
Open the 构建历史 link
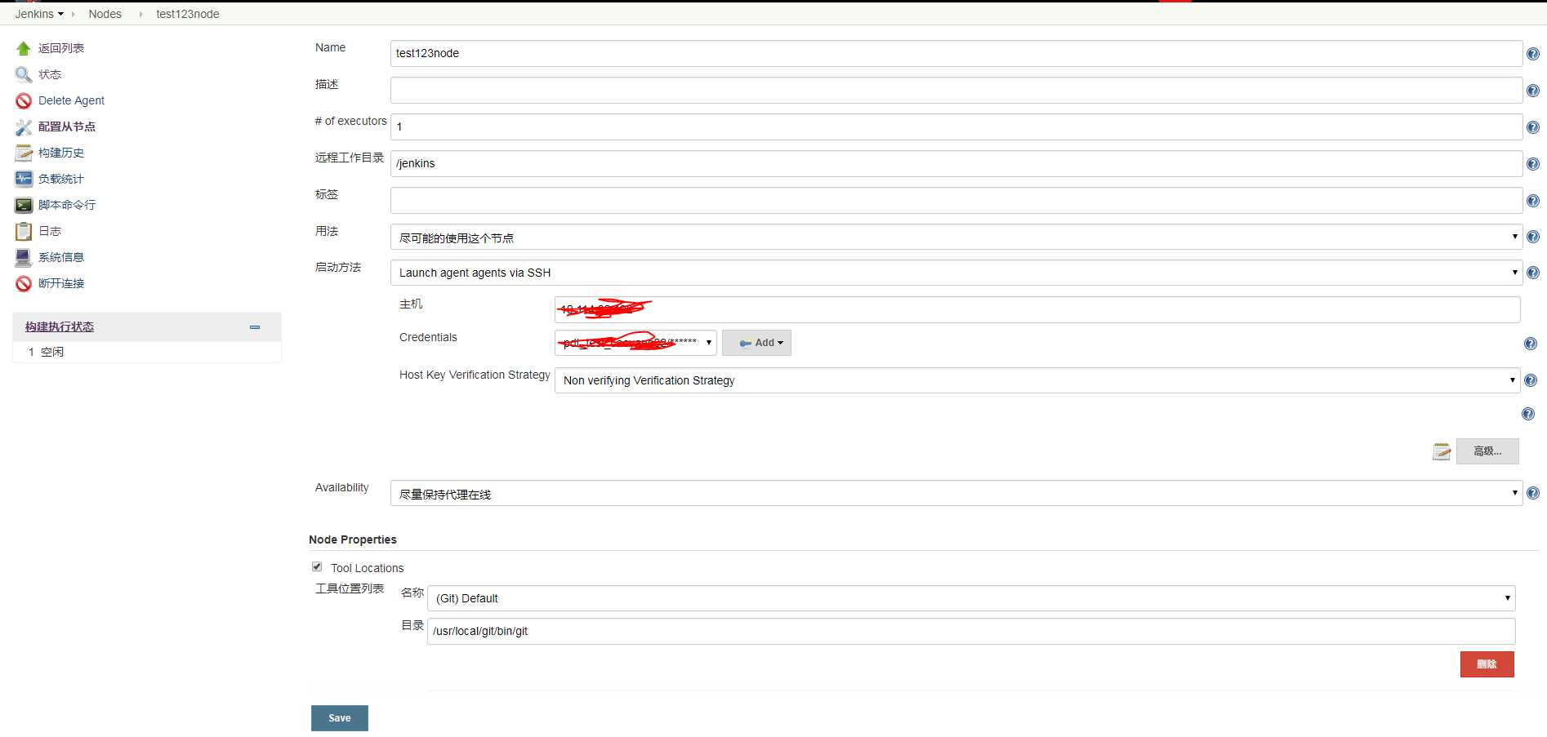pyautogui.click(x=61, y=153)
